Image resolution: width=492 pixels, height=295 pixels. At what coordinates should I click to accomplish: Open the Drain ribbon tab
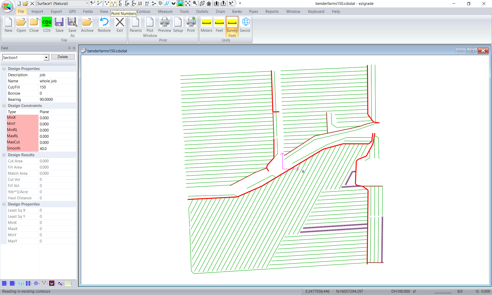pos(220,12)
